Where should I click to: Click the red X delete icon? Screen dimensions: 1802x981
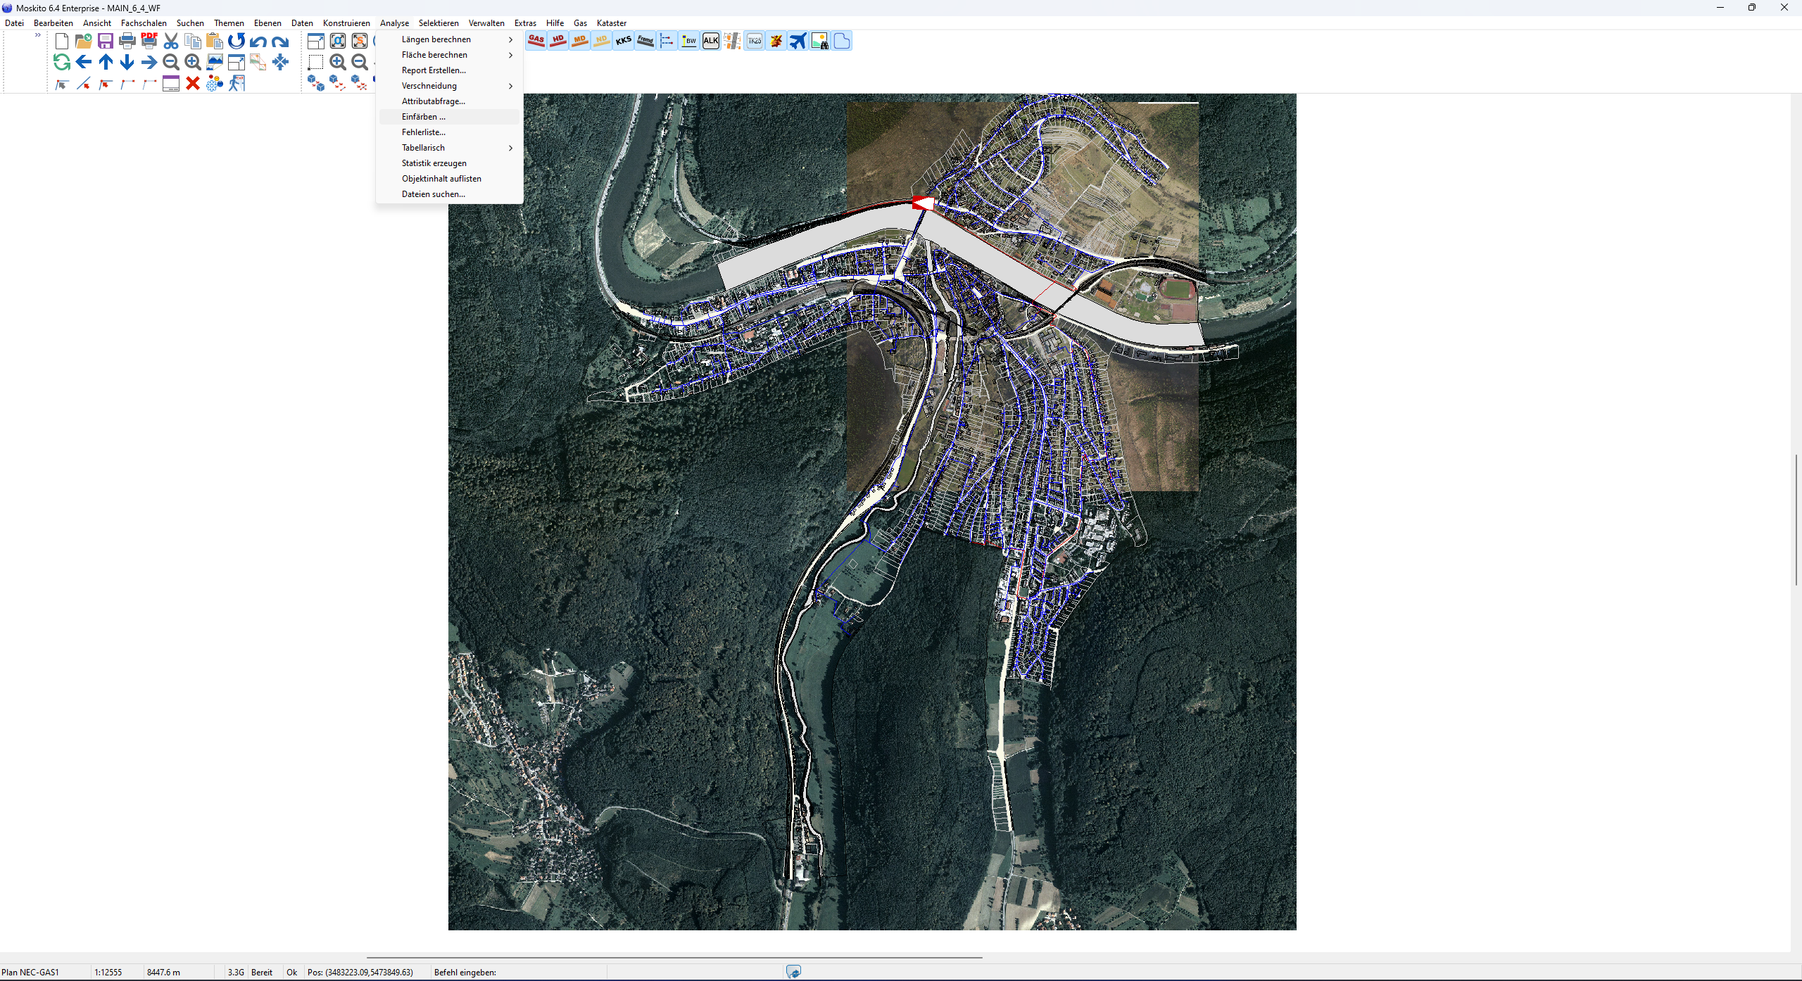(193, 83)
